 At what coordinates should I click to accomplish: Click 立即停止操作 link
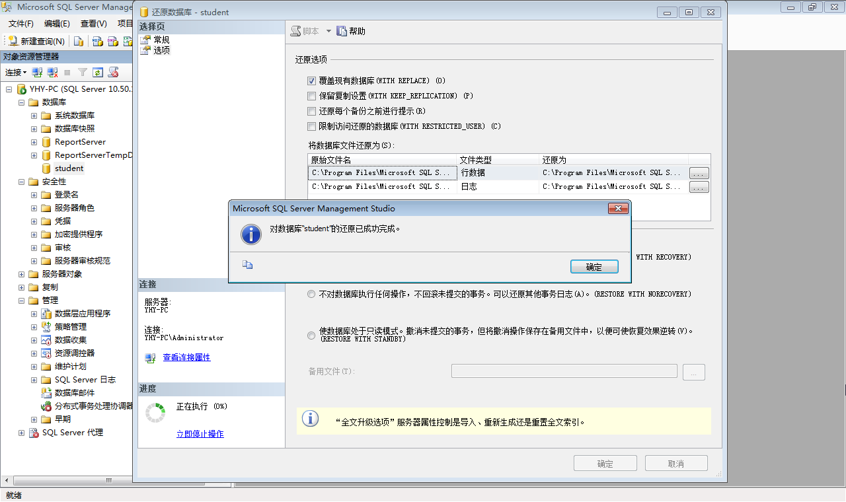(200, 434)
